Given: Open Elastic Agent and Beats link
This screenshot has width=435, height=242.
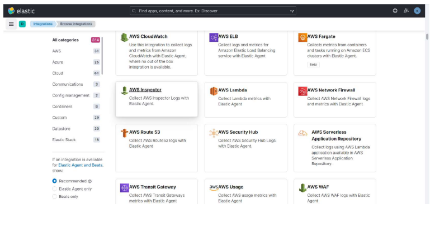Looking at the screenshot, I should 81,165.
